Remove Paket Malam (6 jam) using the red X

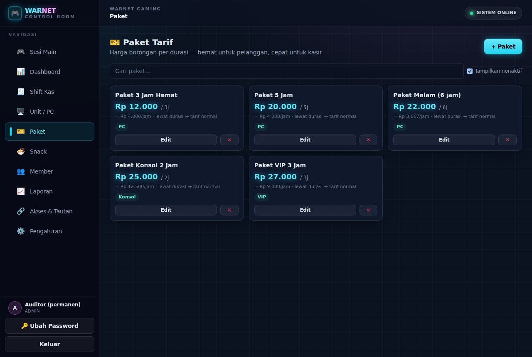[507, 140]
